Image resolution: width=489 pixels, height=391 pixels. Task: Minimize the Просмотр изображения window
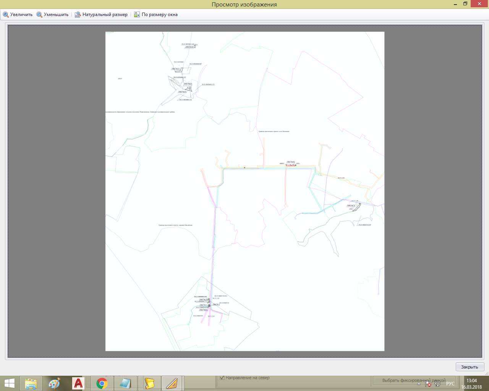[456, 4]
